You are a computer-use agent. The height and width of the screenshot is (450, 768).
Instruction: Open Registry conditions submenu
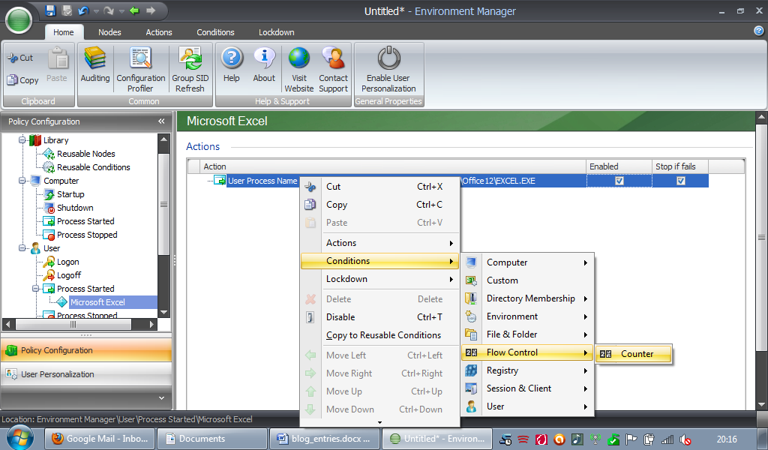527,370
